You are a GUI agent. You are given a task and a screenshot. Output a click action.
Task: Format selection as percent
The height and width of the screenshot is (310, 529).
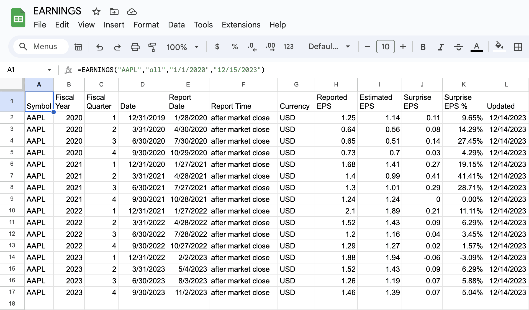[x=235, y=47]
